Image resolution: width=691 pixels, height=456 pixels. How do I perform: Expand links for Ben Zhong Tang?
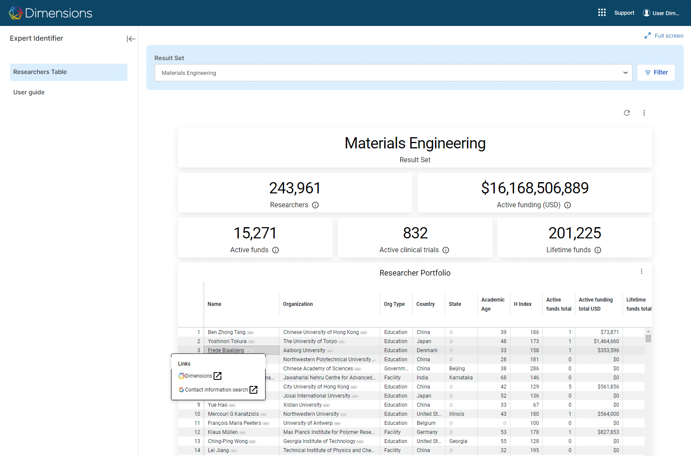tap(250, 333)
